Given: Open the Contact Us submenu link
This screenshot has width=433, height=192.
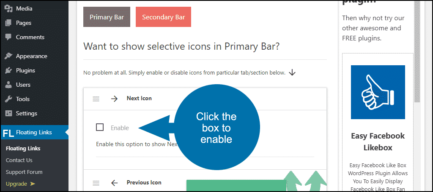Looking at the screenshot, I should coord(19,160).
